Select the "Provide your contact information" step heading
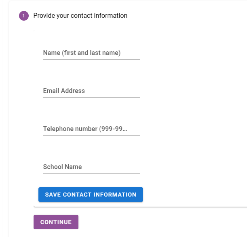Viewport: 247px width, 237px height. click(80, 16)
